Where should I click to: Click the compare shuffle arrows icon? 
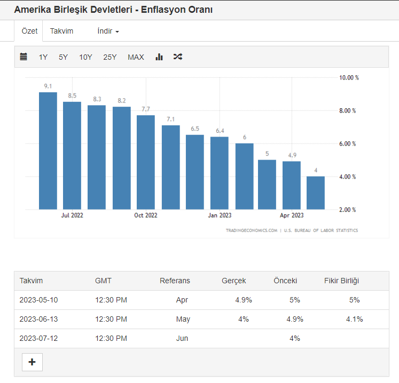178,57
